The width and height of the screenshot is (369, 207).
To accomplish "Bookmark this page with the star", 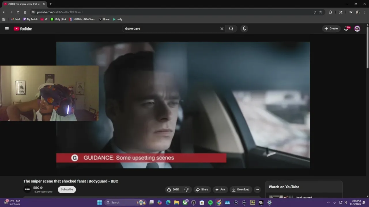I will pos(321,12).
